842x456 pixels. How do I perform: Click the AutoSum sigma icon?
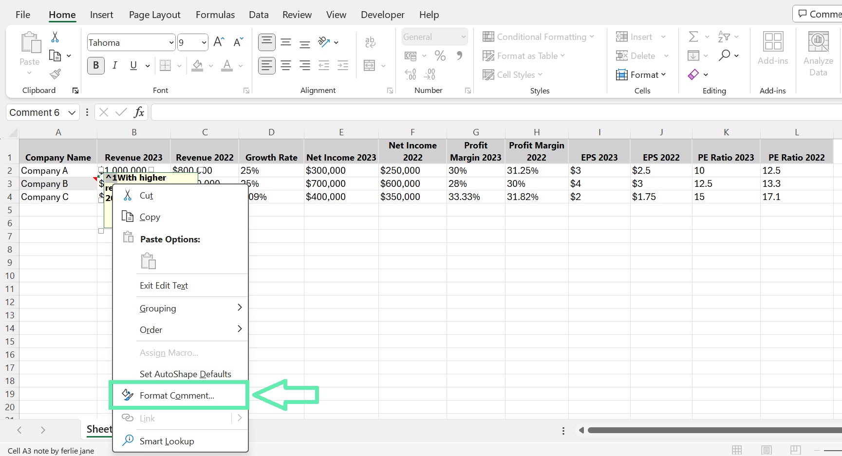point(693,36)
